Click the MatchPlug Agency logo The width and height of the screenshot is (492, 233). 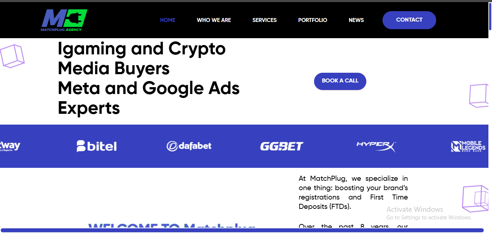(64, 20)
